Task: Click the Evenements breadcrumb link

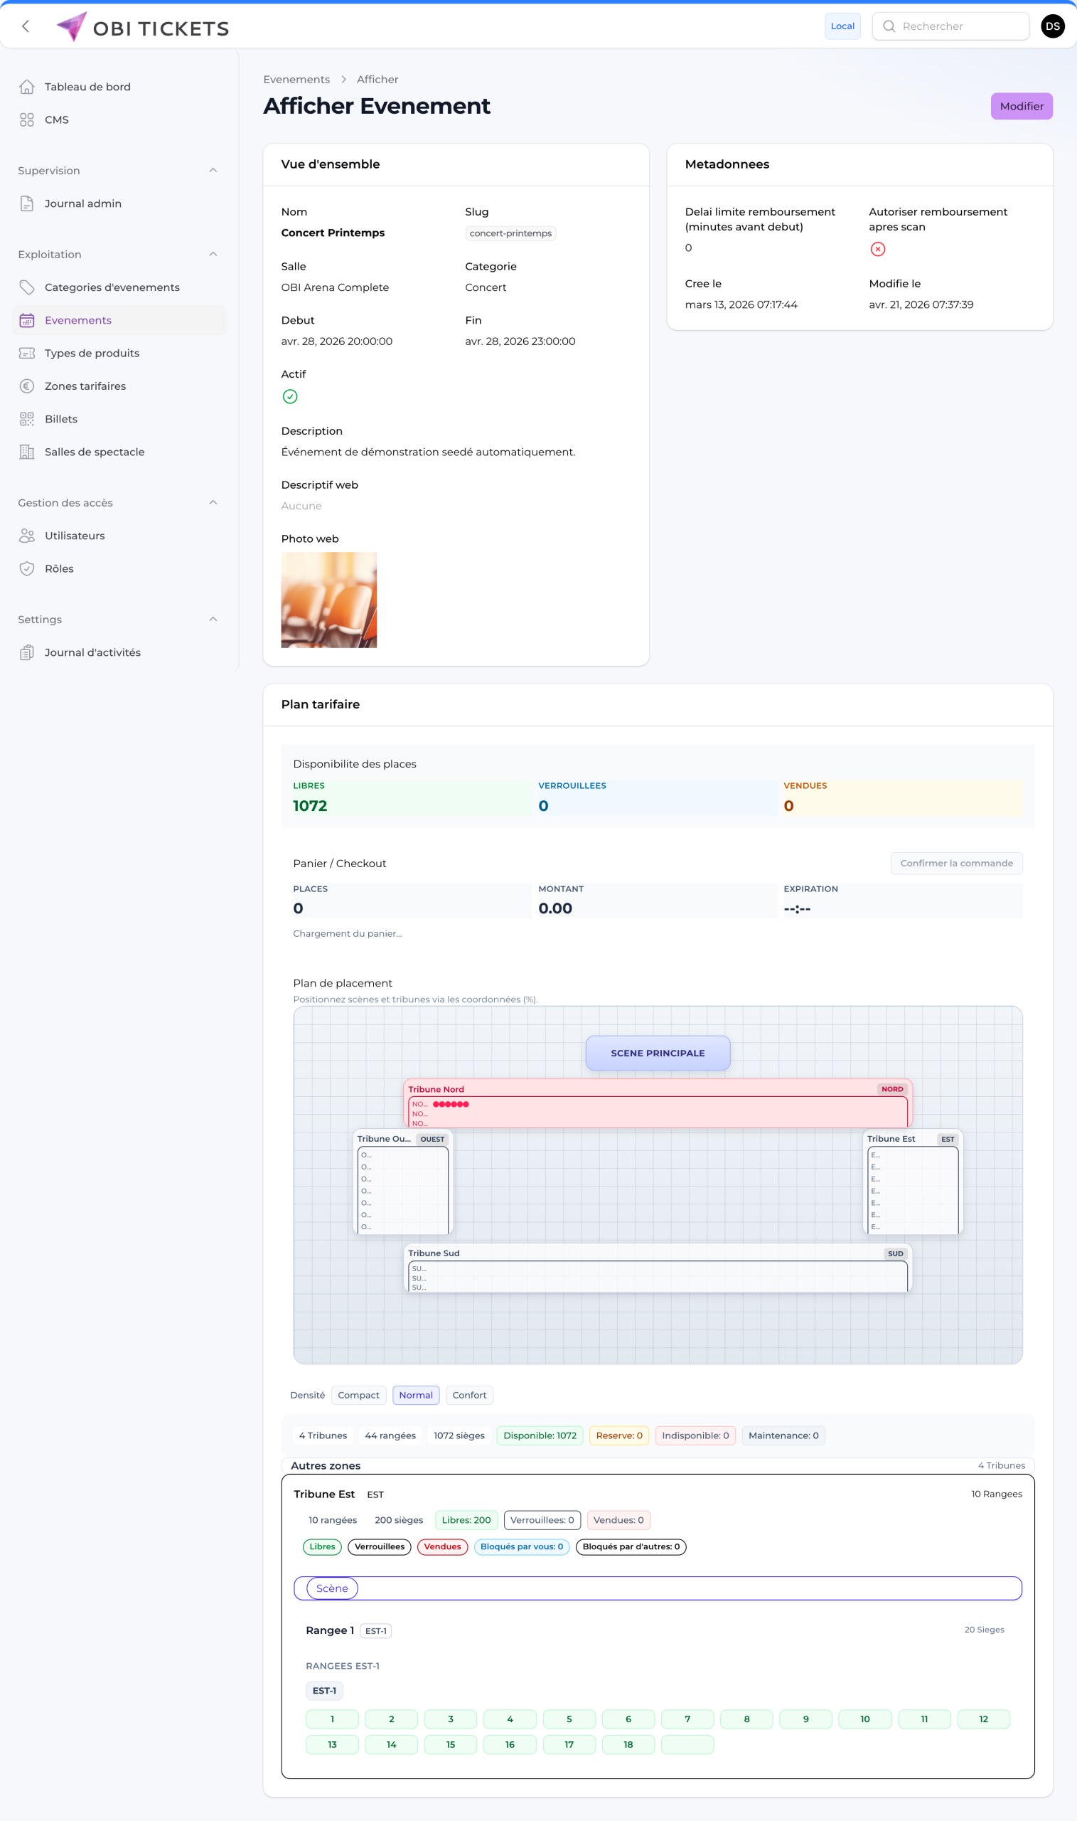Action: [x=296, y=79]
